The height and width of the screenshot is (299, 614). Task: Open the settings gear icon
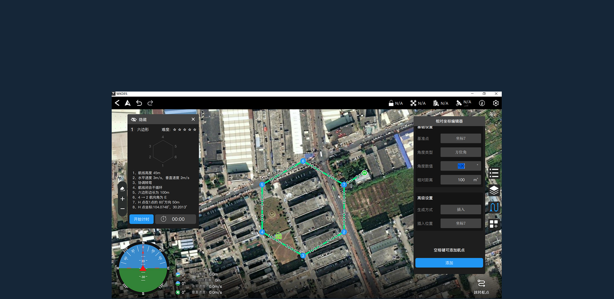496,103
